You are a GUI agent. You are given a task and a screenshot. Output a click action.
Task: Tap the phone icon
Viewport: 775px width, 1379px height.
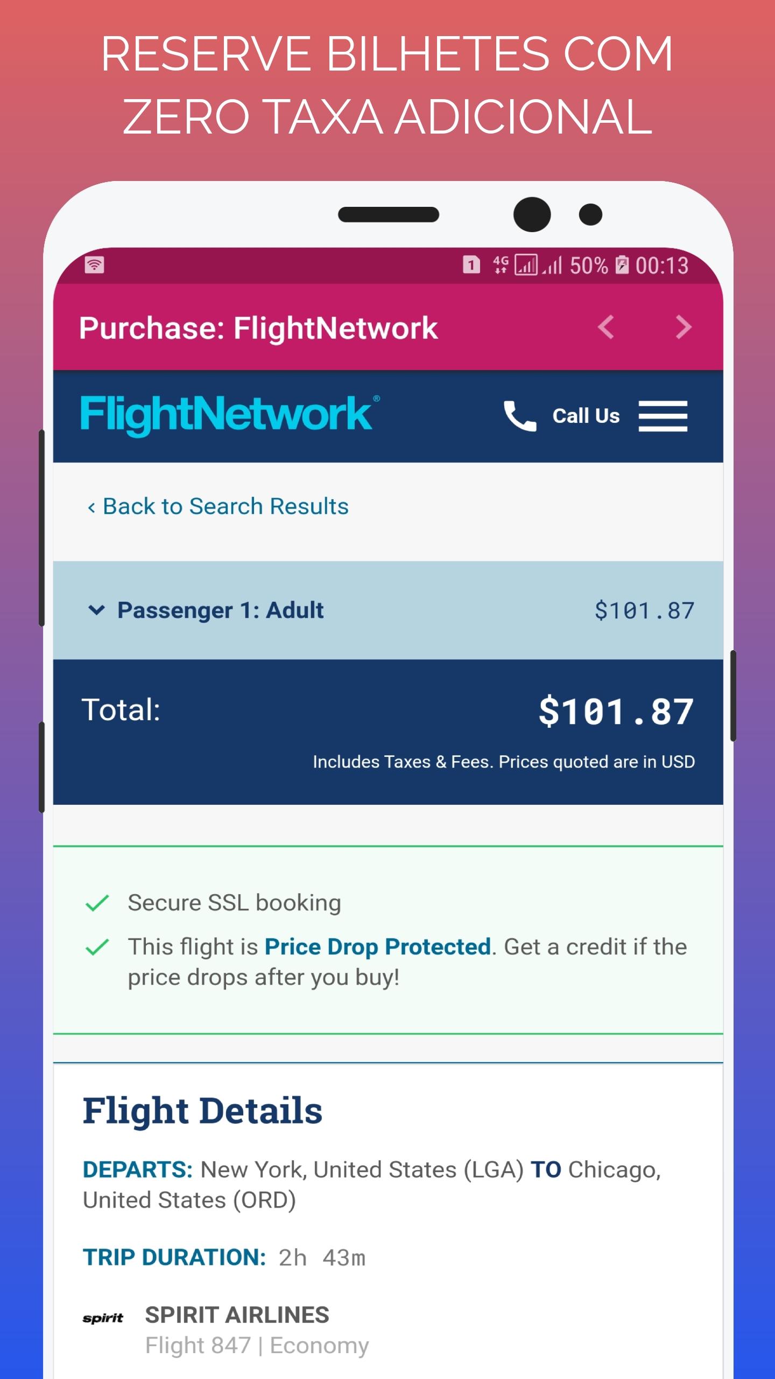[x=519, y=416]
